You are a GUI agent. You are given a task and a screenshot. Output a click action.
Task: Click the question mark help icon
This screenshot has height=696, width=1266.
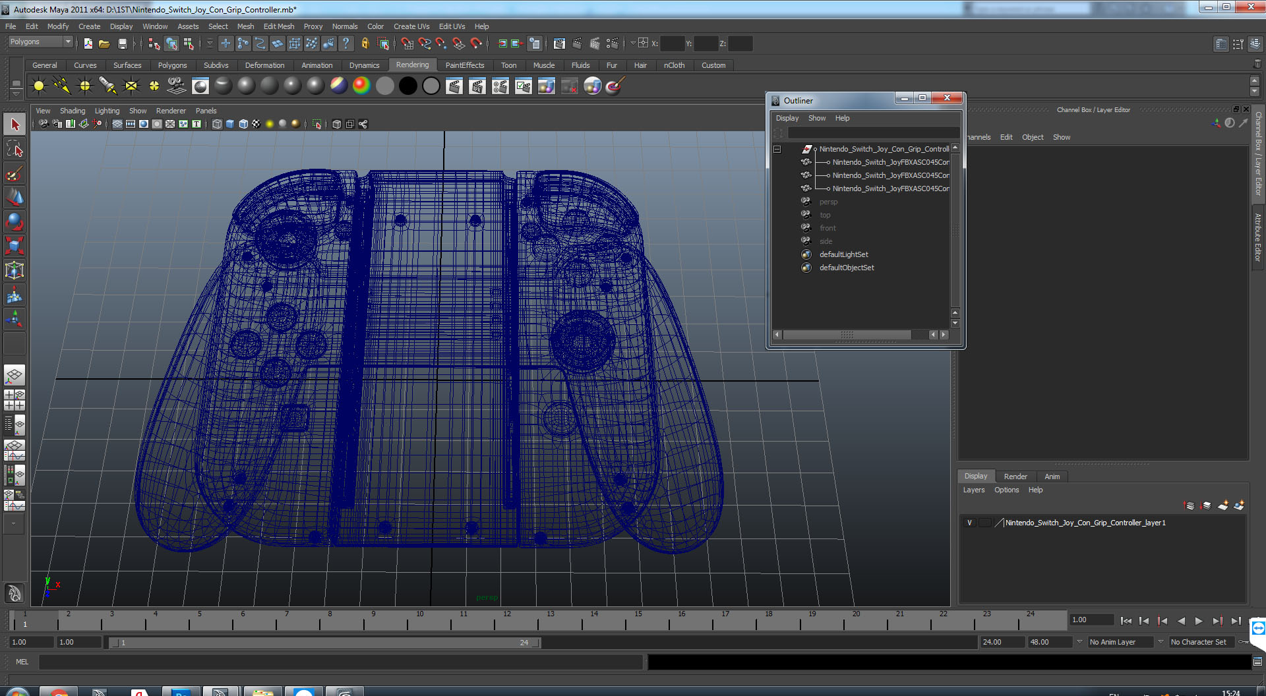pos(346,43)
